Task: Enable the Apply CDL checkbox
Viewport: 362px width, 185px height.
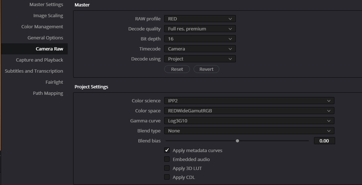Action: (167, 177)
